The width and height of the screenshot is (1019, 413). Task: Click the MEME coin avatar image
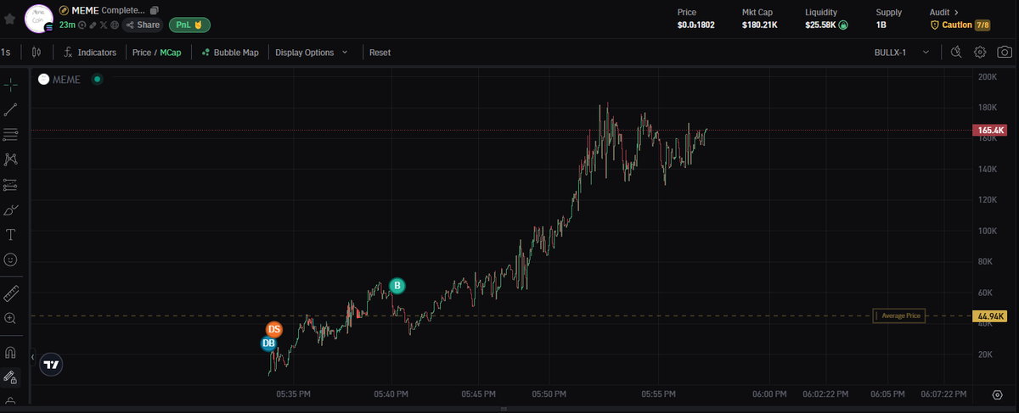click(39, 19)
